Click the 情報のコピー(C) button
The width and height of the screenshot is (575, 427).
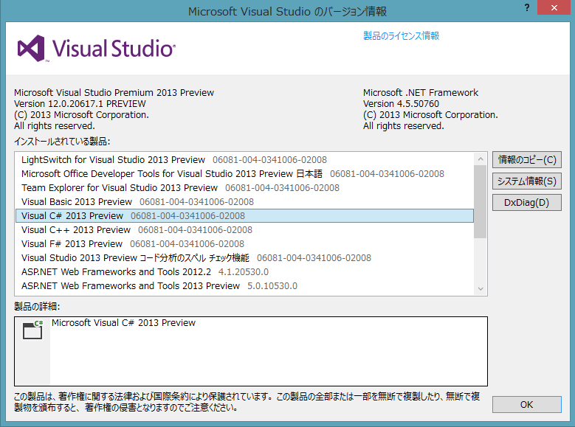pyautogui.click(x=526, y=160)
